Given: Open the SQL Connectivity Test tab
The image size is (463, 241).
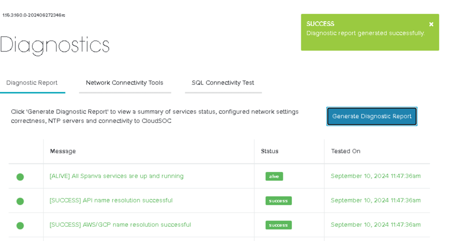Looking at the screenshot, I should tap(223, 82).
